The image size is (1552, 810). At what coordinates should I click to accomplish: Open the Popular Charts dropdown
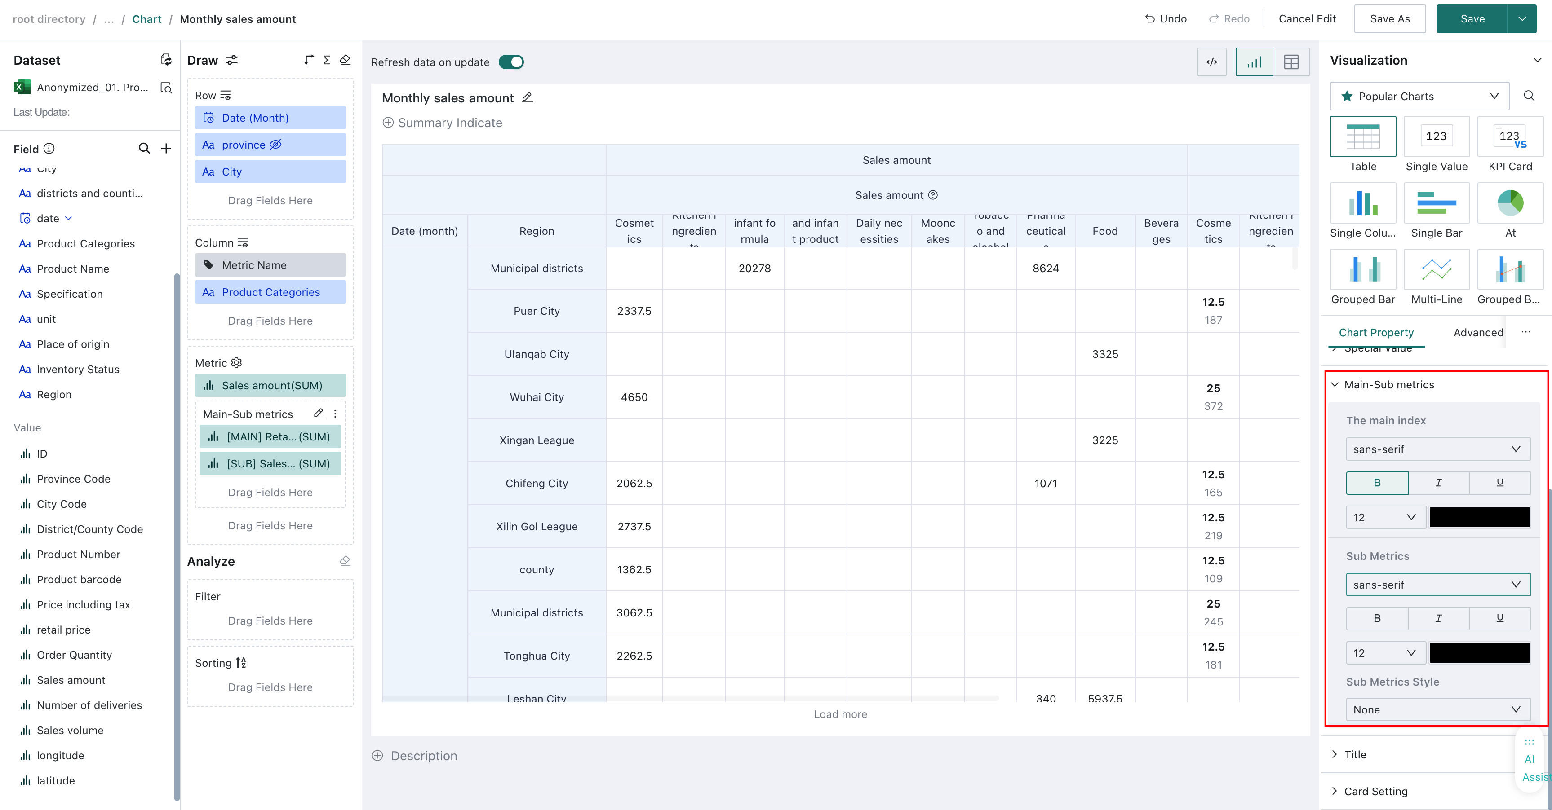pos(1419,97)
